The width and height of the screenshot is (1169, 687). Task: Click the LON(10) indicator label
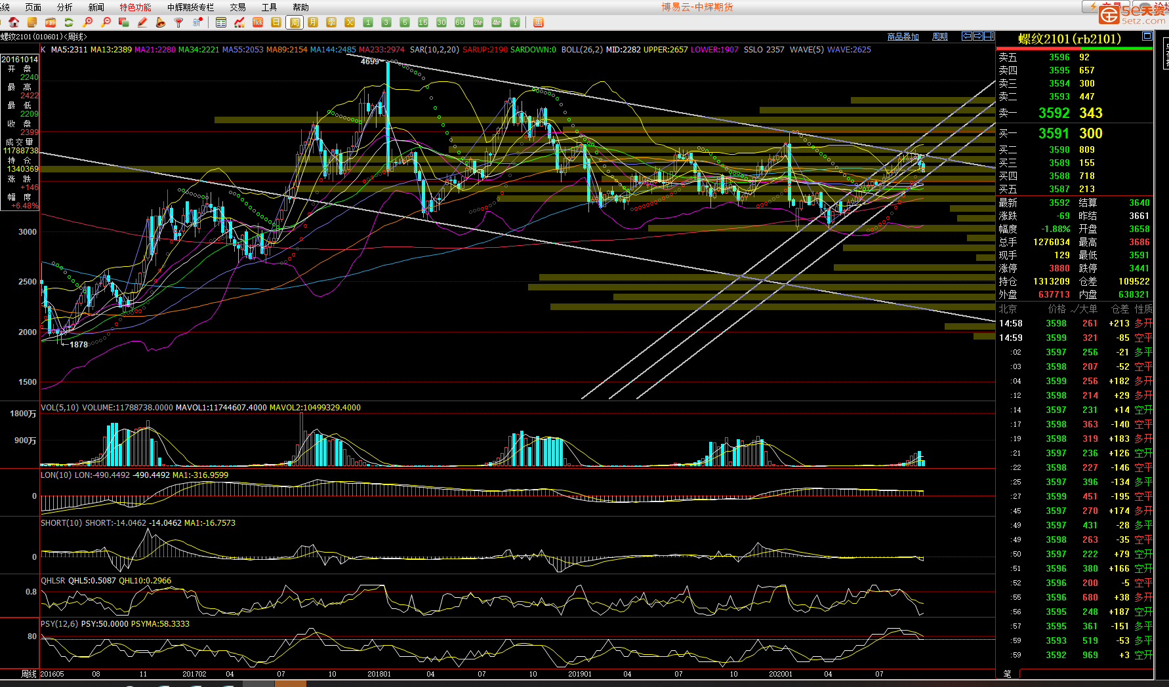[56, 475]
